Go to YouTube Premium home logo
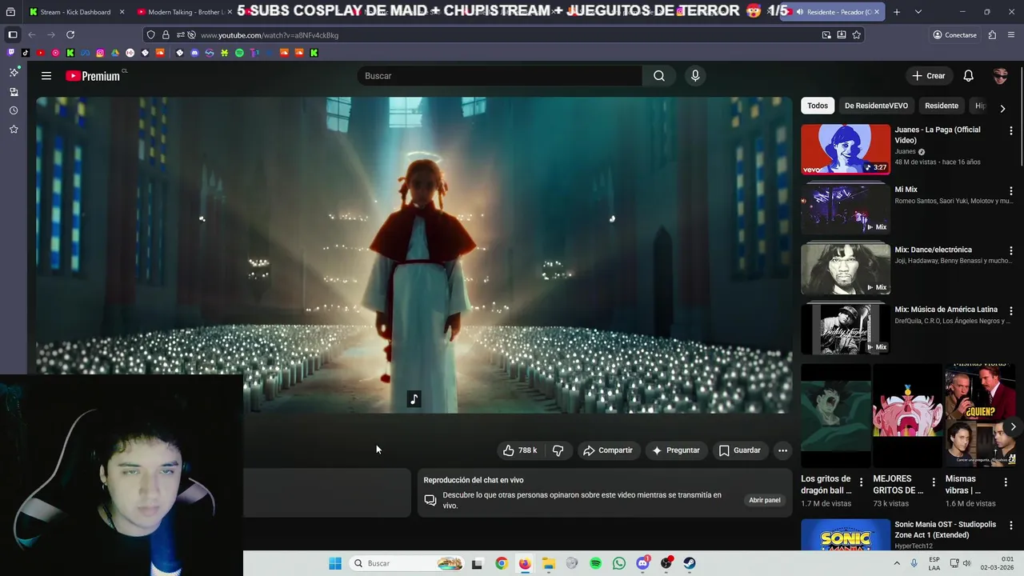This screenshot has height=576, width=1024. pyautogui.click(x=93, y=76)
